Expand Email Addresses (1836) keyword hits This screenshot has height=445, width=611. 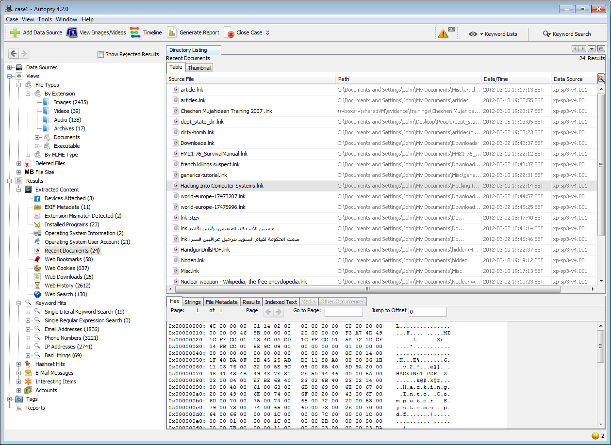[28, 329]
